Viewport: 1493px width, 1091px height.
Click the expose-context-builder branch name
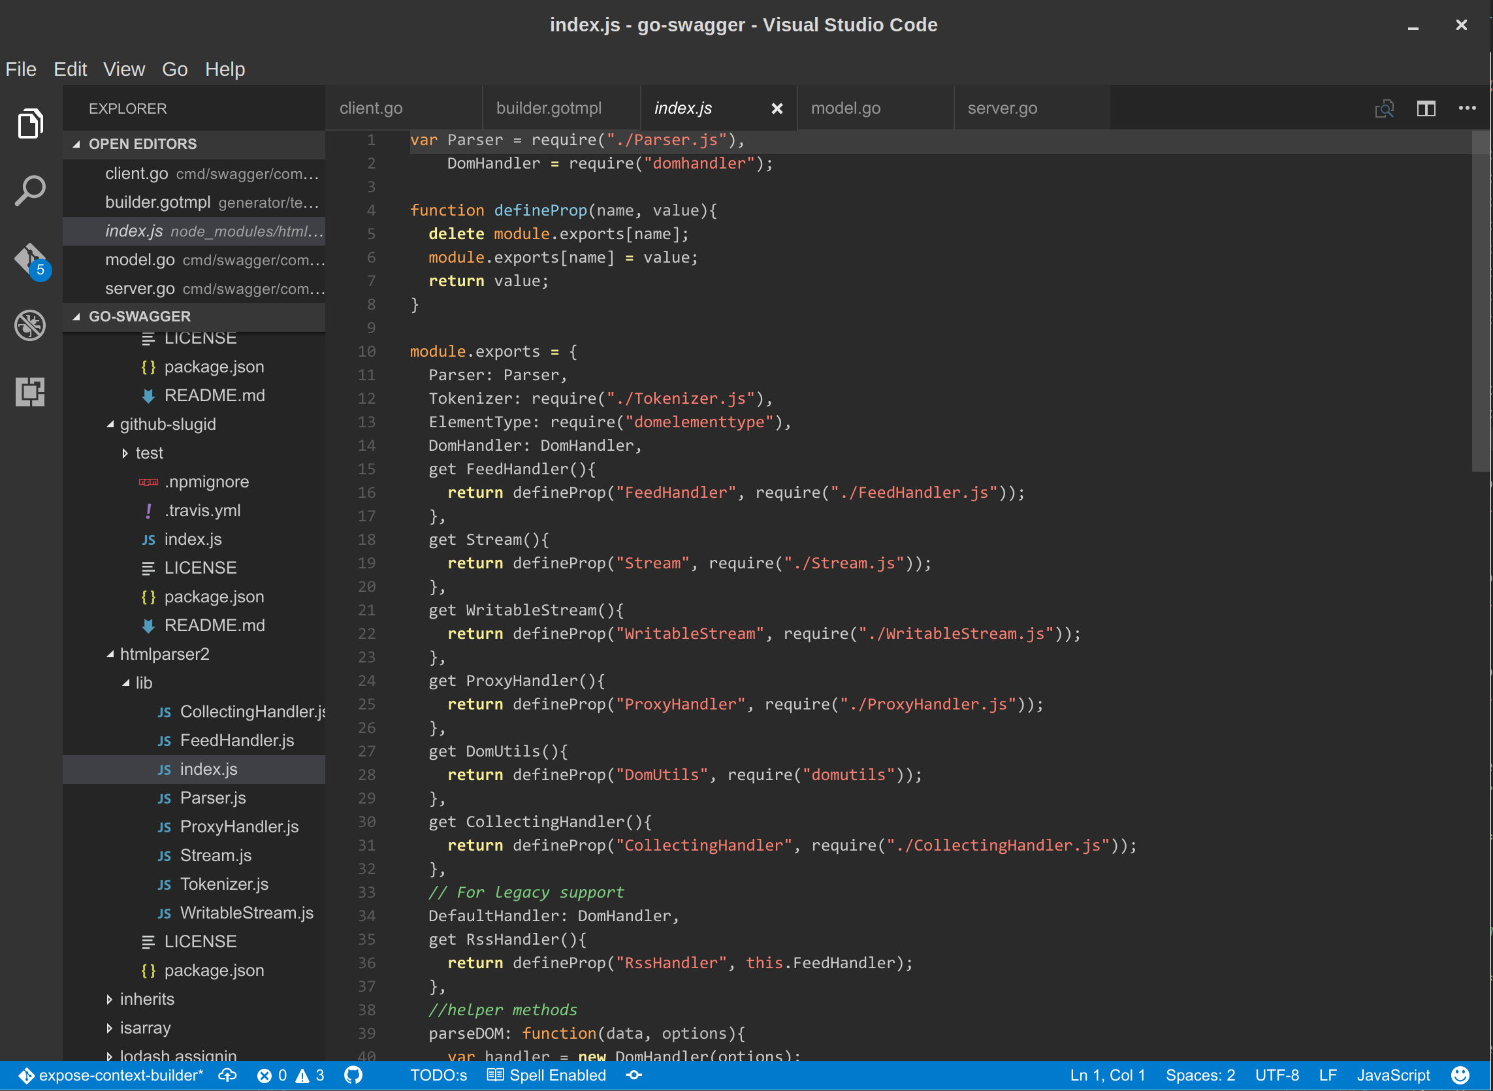click(x=120, y=1075)
